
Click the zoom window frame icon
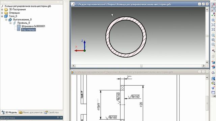[213, 25]
